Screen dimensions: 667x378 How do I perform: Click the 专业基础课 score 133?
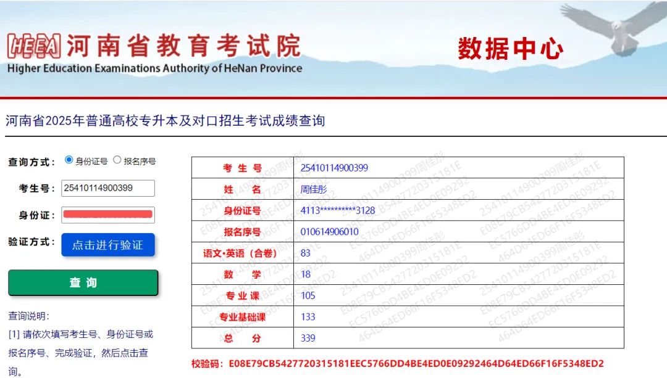308,317
